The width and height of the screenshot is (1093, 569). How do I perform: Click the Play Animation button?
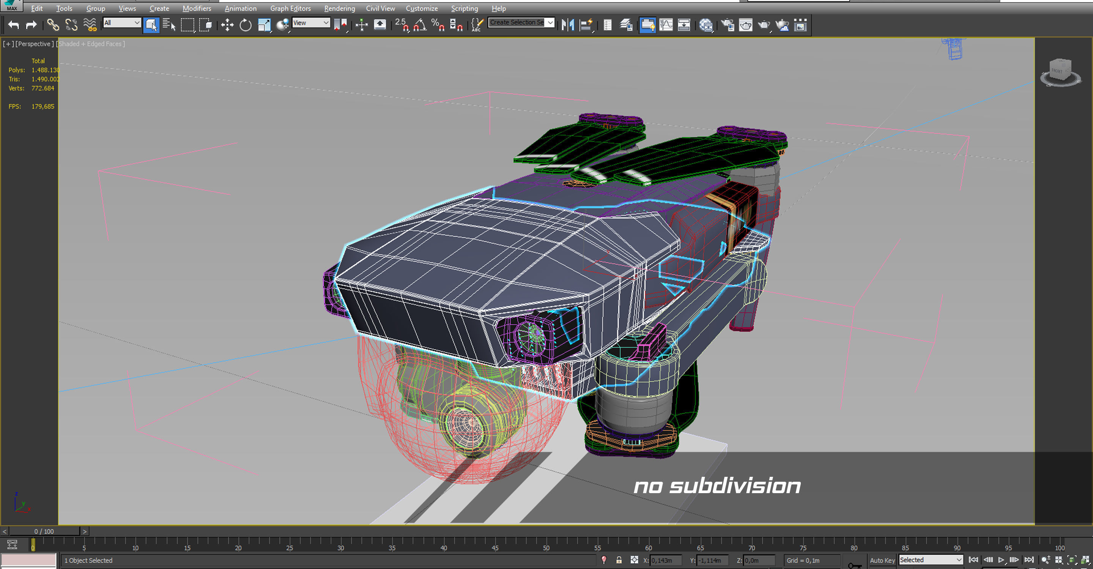[1001, 560]
